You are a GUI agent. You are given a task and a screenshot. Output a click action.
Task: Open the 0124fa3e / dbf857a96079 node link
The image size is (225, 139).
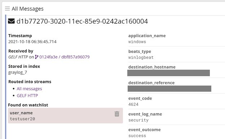(x=65, y=57)
